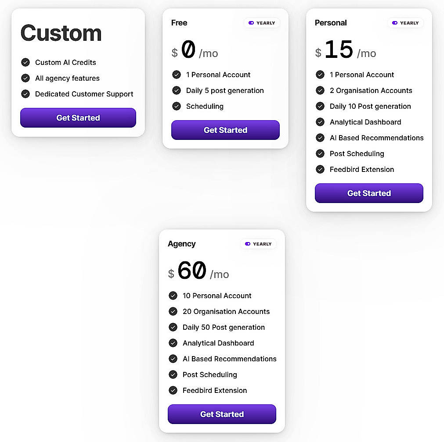Click the checkmark next to Analytical Dashboard in Personal
Screen dimensions: 444x442
[320, 122]
